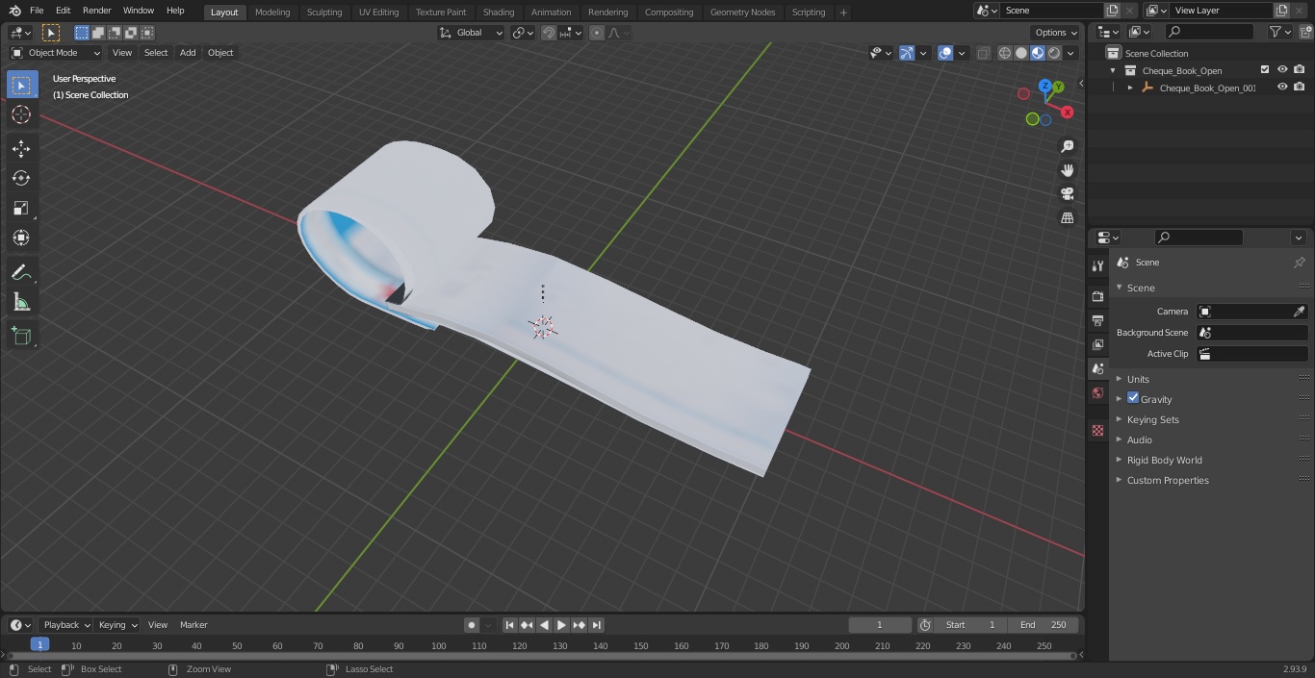The height and width of the screenshot is (678, 1315).
Task: Click the Camera eyedropper icon
Action: coord(1299,312)
